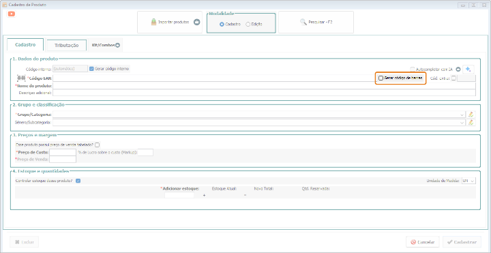The height and width of the screenshot is (253, 491).
Task: Click the field next to Cód. entre
Action: [466, 78]
